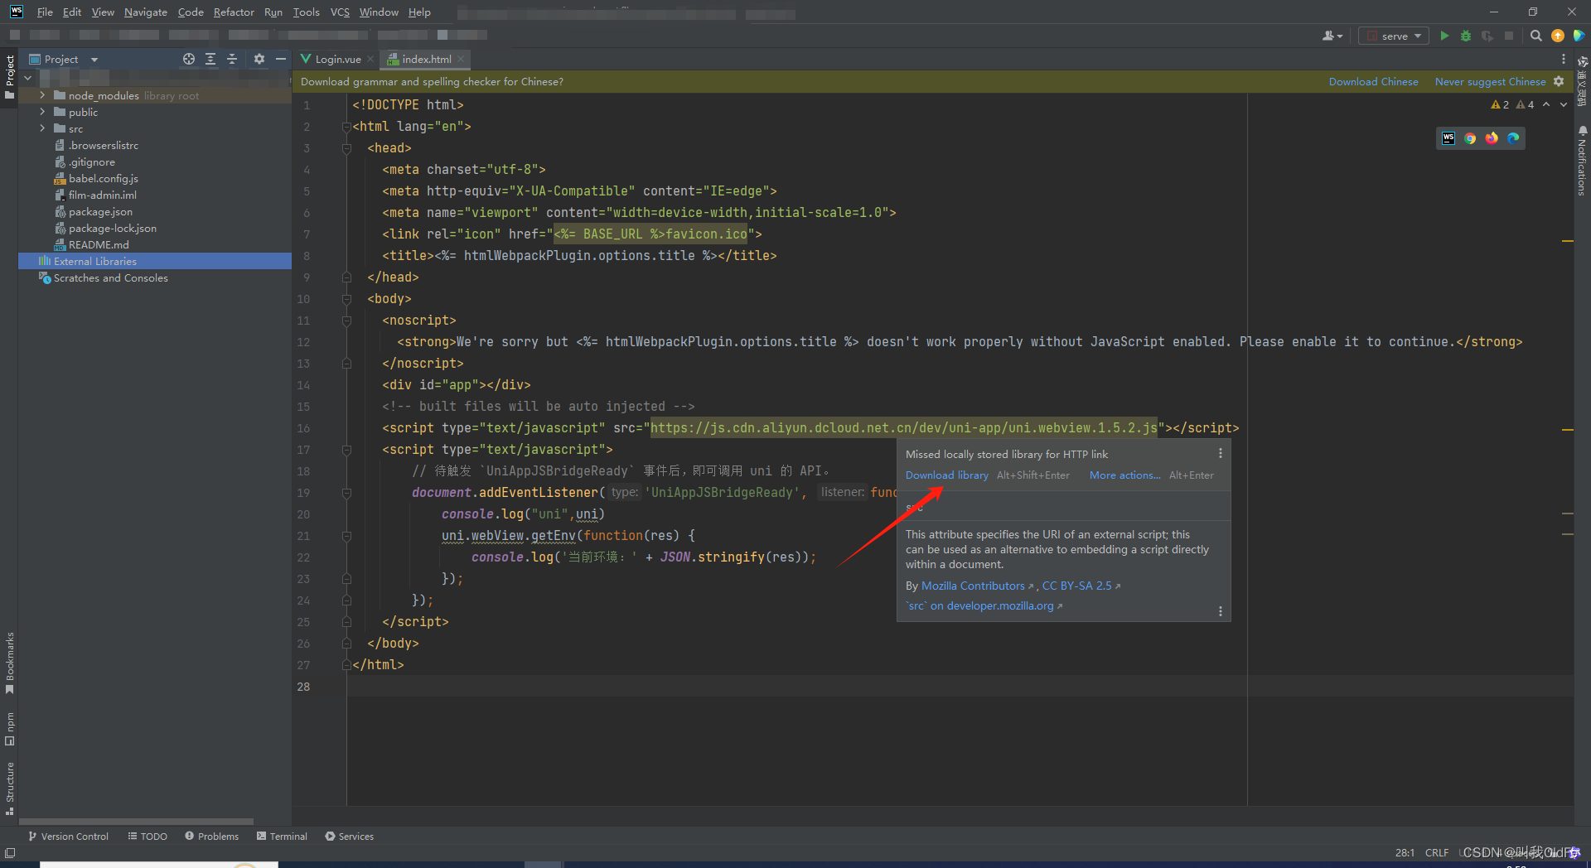
Task: Fold the script block on line 17
Action: pos(346,450)
